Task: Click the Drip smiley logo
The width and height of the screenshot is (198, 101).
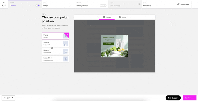Action: coord(4,4)
